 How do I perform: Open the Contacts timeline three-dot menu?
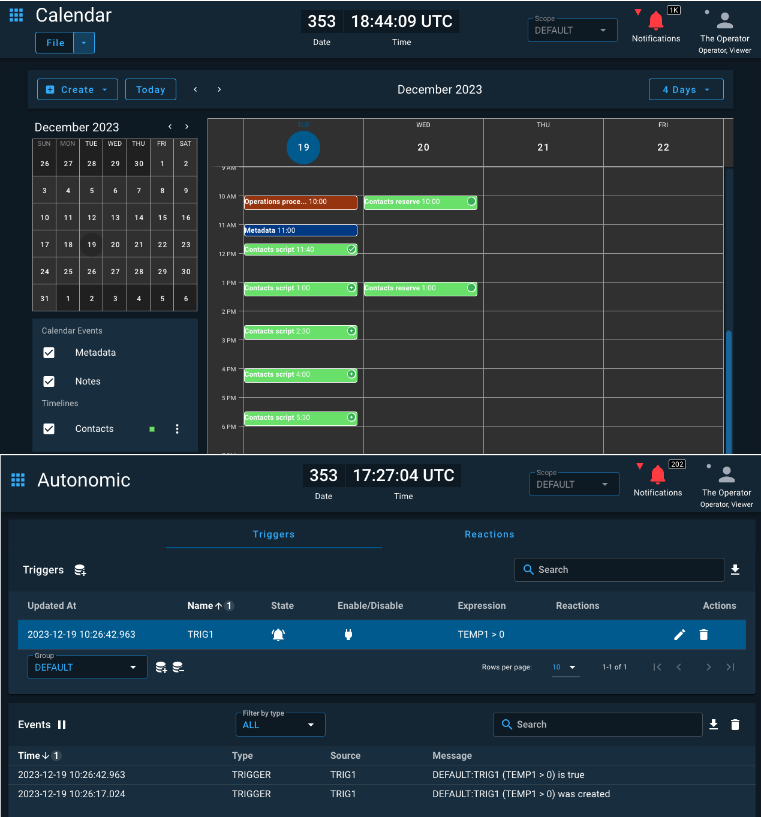tap(177, 428)
